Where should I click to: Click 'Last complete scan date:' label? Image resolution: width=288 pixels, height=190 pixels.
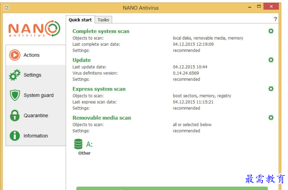tap(96, 44)
